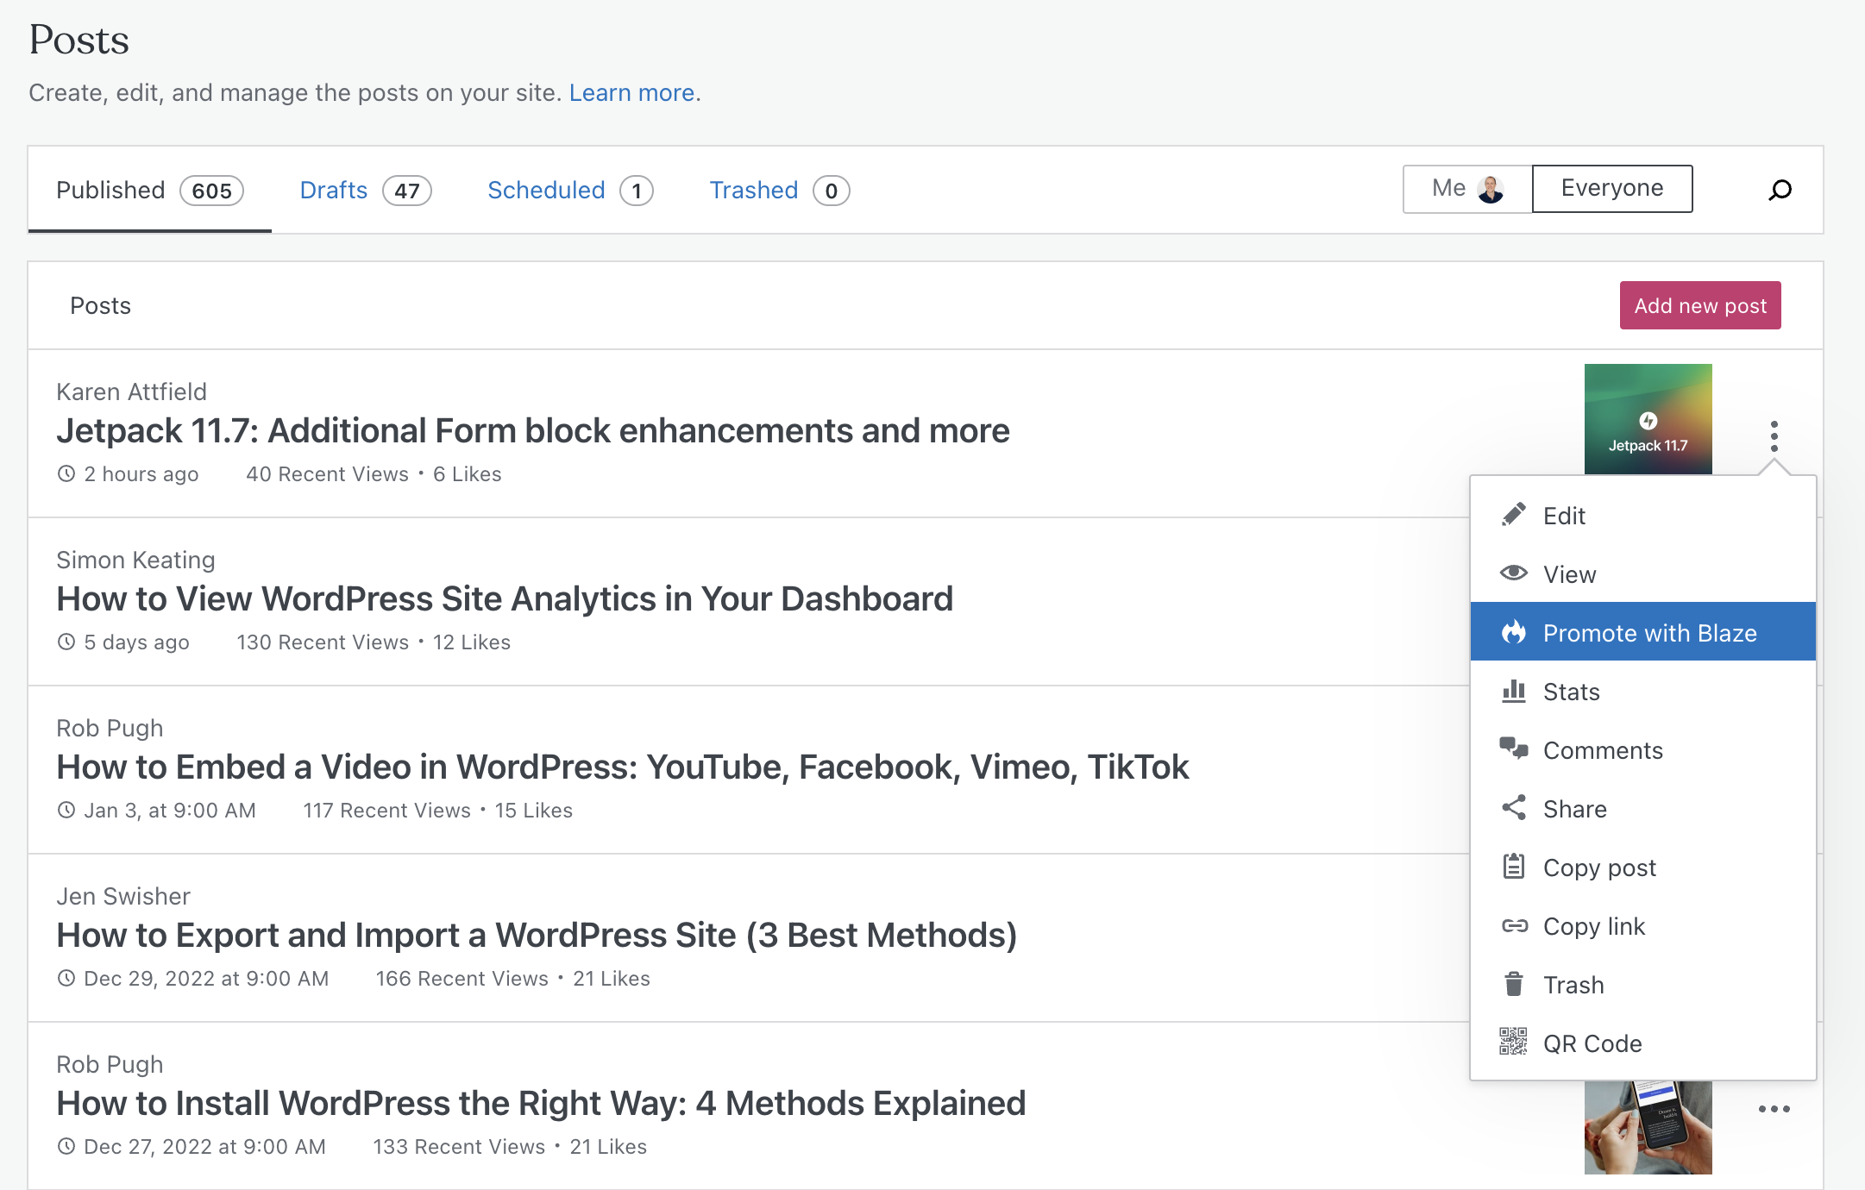Select Promote with Blaze menu item
Image resolution: width=1865 pixels, height=1190 pixels.
tap(1643, 632)
